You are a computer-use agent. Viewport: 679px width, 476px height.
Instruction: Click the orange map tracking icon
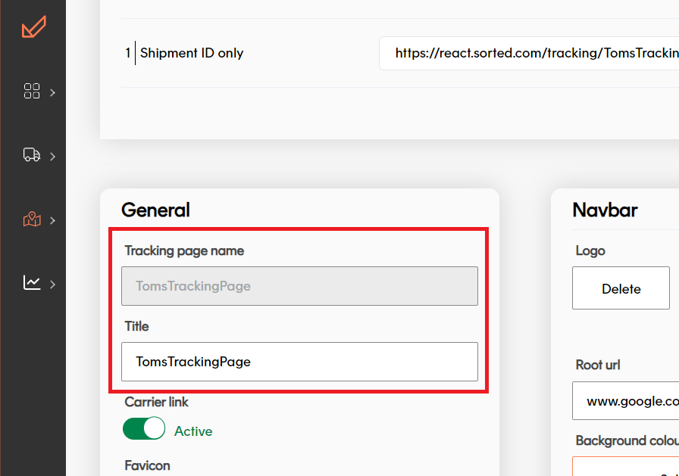coord(31,219)
